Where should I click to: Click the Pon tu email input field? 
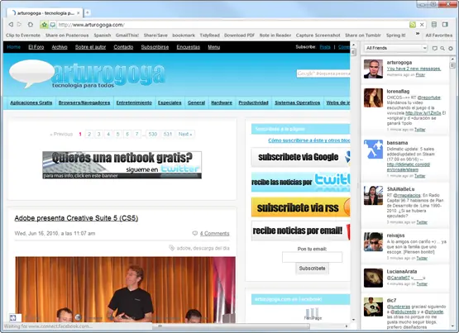pos(312,257)
